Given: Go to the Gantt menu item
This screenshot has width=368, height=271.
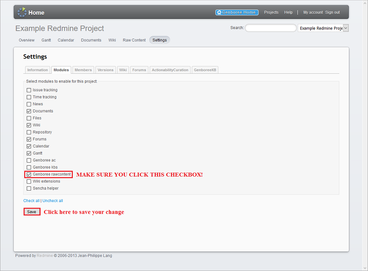Looking at the screenshot, I should (x=46, y=40).
